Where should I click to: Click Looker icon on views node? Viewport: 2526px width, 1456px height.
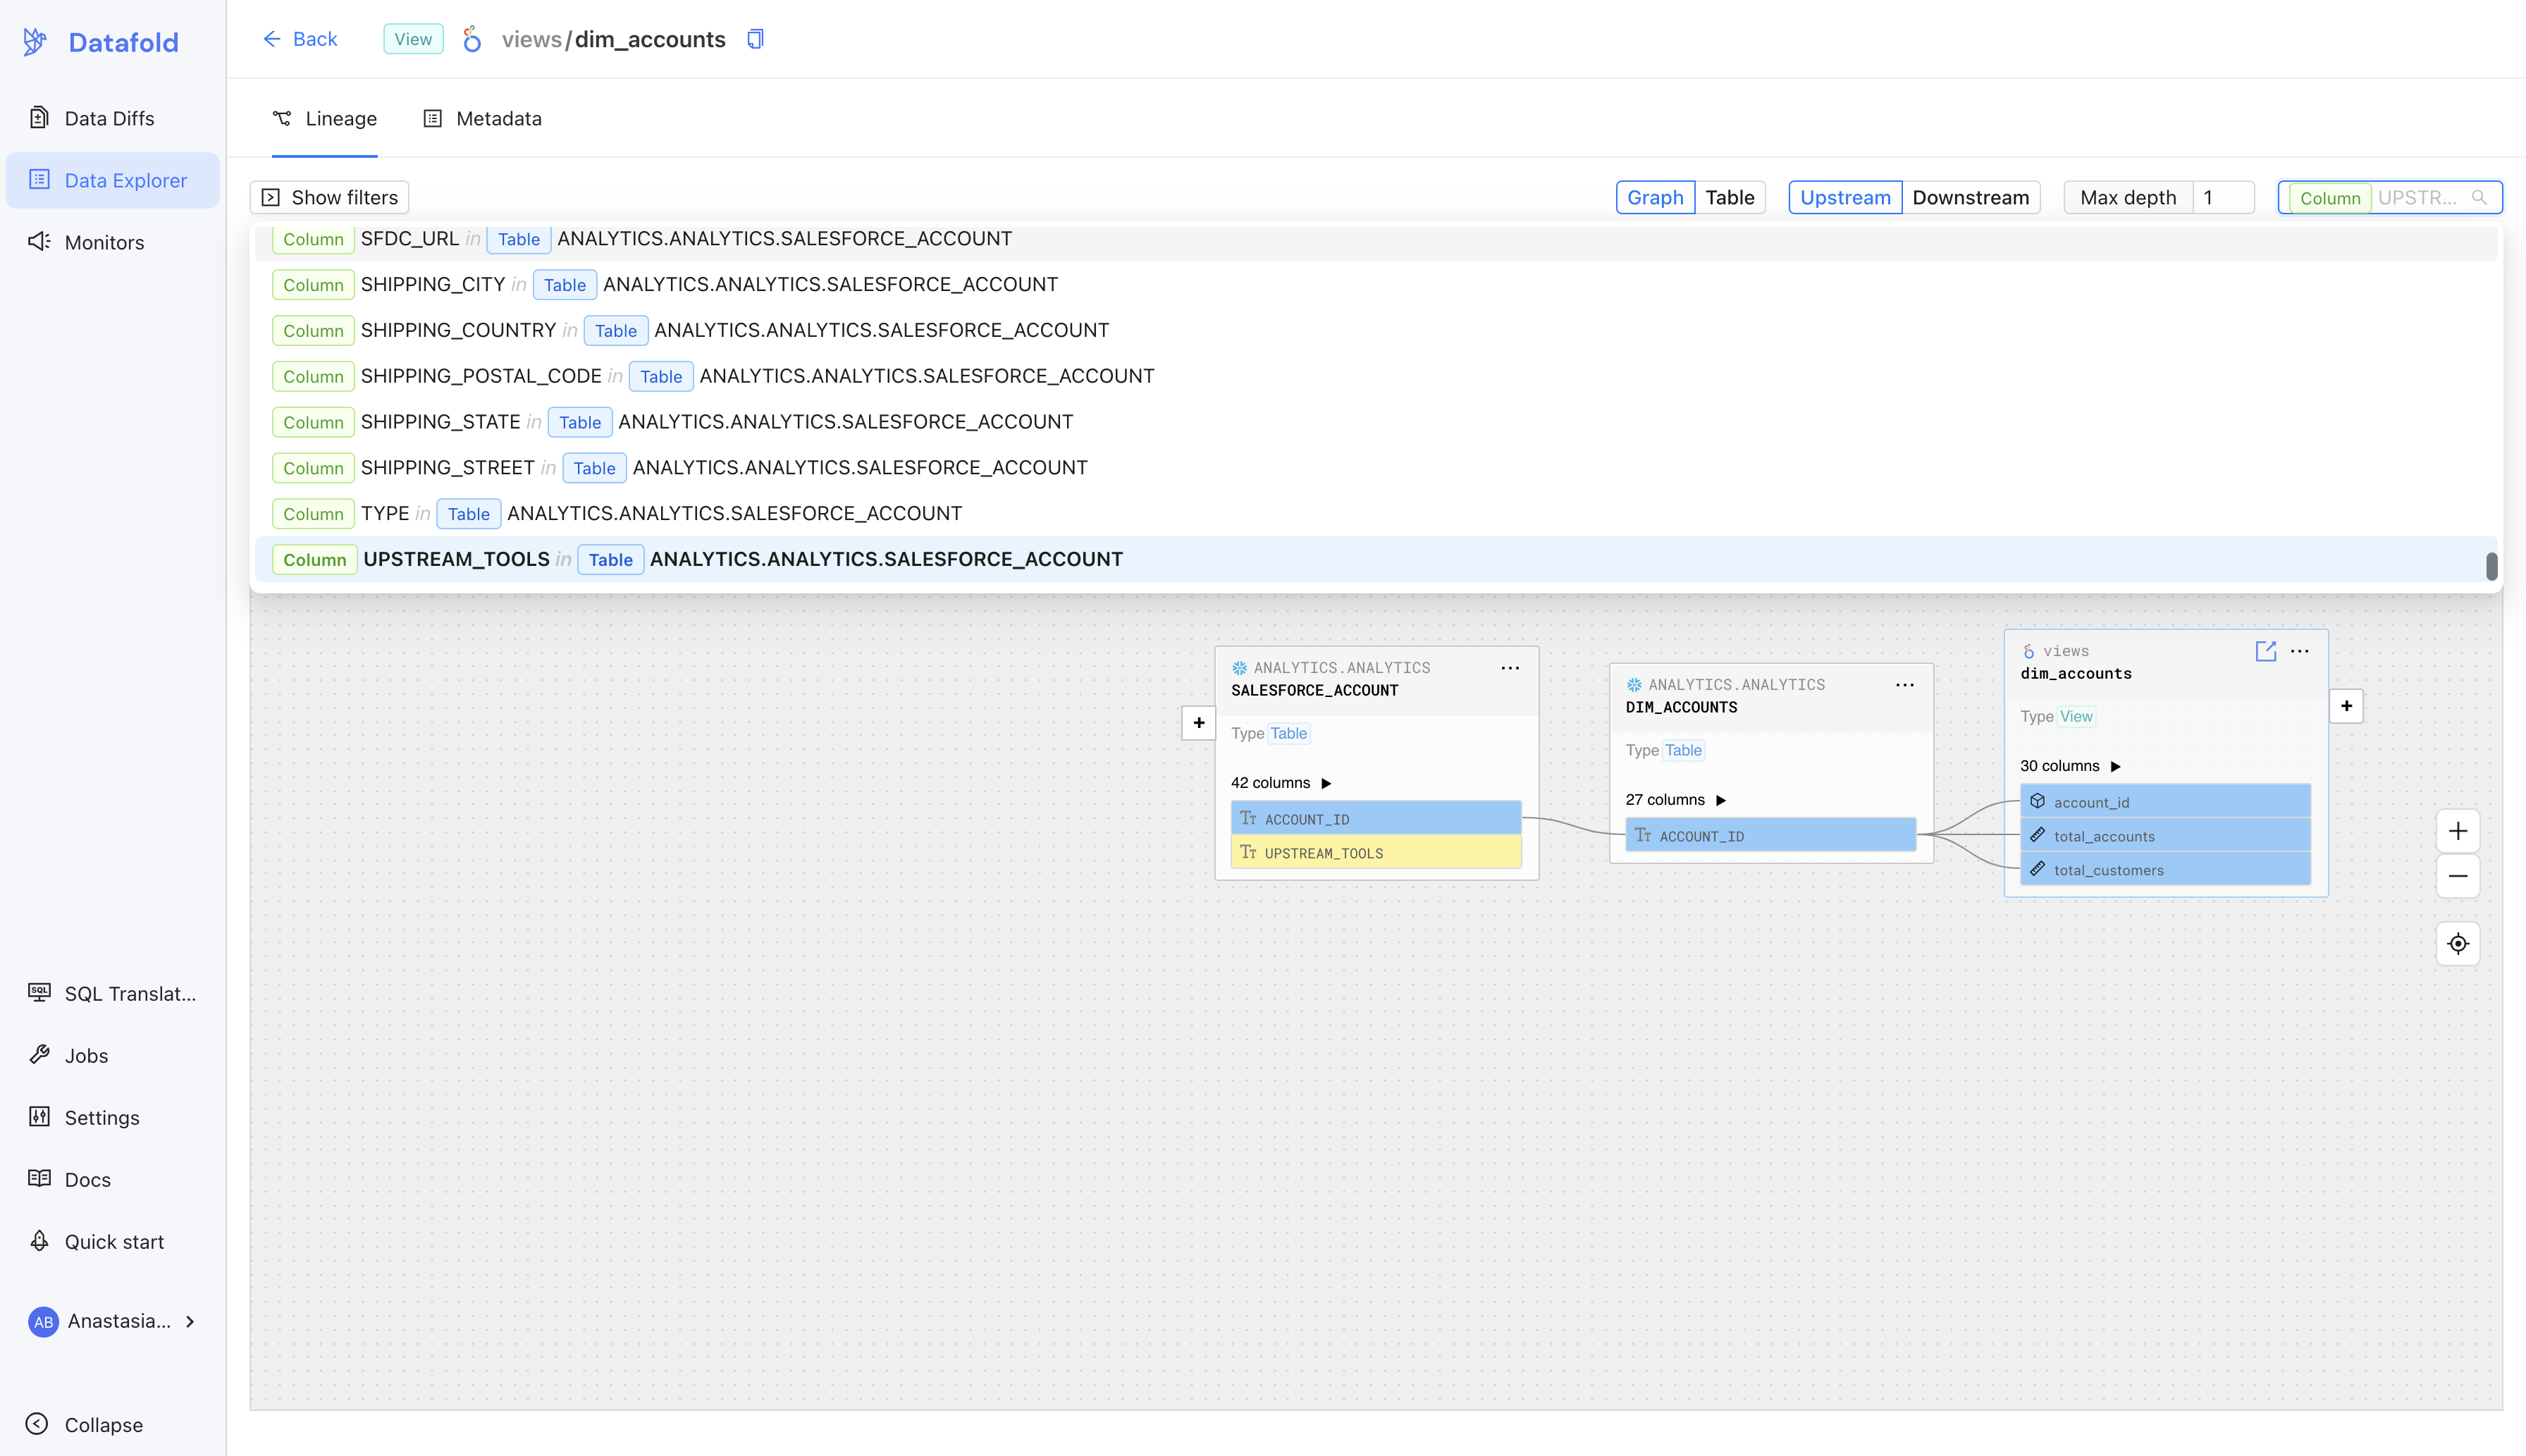2029,651
